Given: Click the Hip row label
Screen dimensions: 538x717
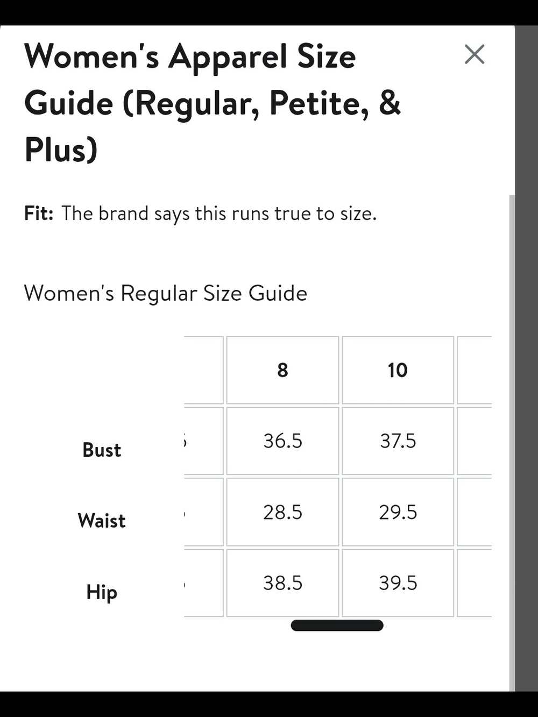Looking at the screenshot, I should tap(102, 592).
